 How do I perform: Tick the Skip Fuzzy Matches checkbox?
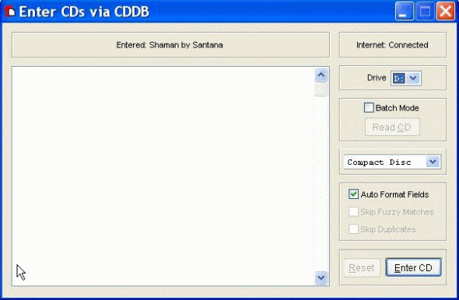pos(353,211)
